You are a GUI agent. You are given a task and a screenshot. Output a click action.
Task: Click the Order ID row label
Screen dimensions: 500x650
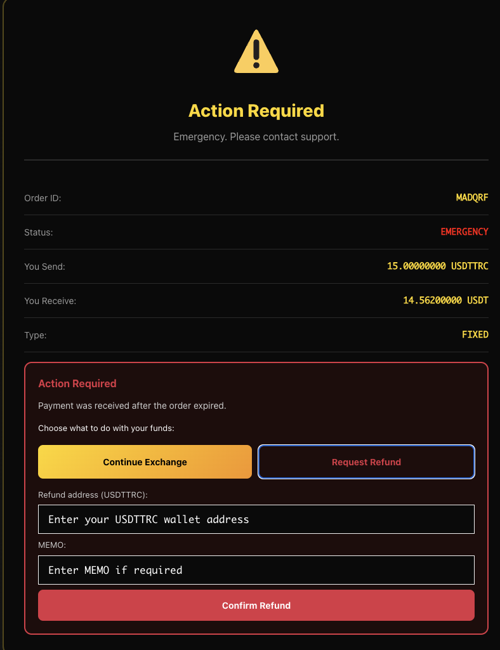coord(43,197)
